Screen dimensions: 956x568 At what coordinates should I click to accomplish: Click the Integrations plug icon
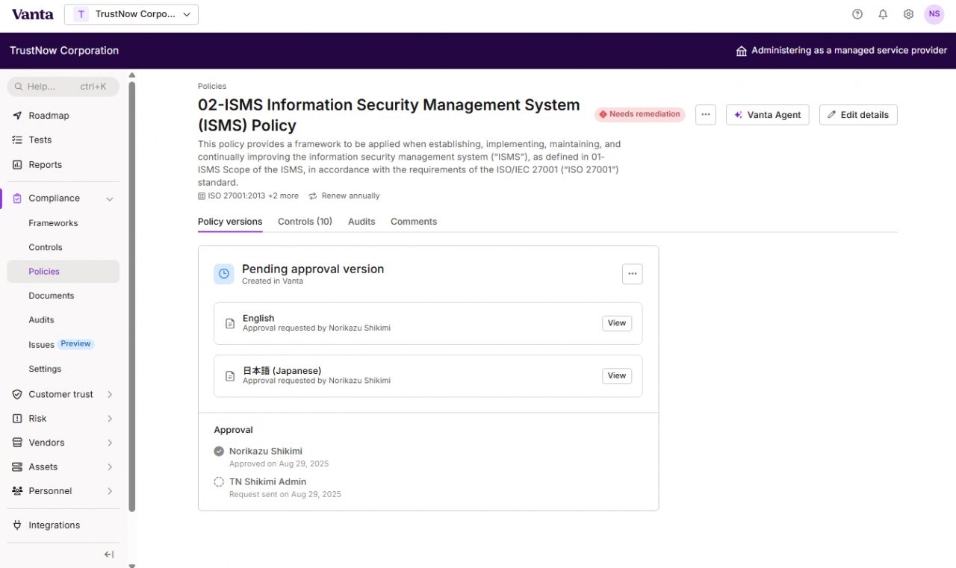coord(17,525)
